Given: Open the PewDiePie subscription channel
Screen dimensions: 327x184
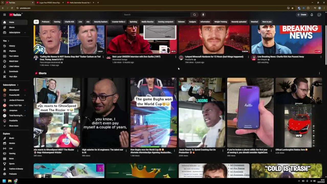Looking at the screenshot, I should tap(15, 121).
